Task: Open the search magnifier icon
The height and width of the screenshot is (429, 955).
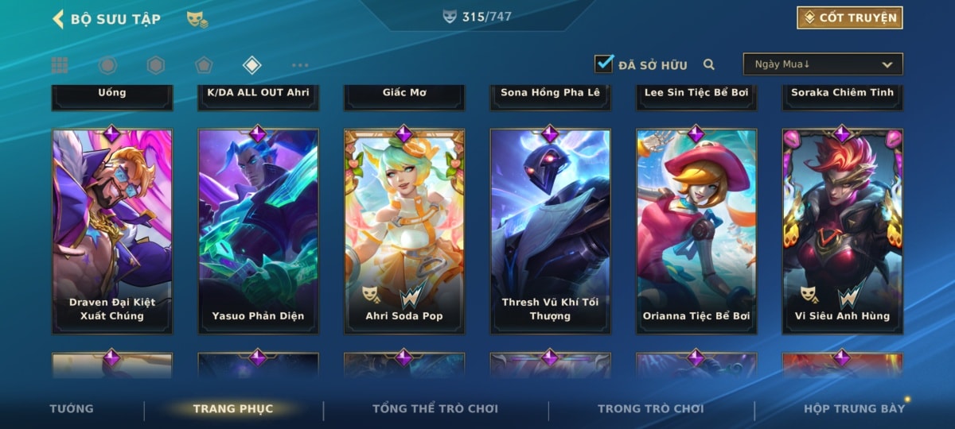Action: tap(709, 65)
